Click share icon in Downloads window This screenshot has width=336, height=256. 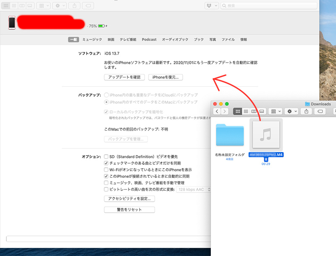coord(307,111)
